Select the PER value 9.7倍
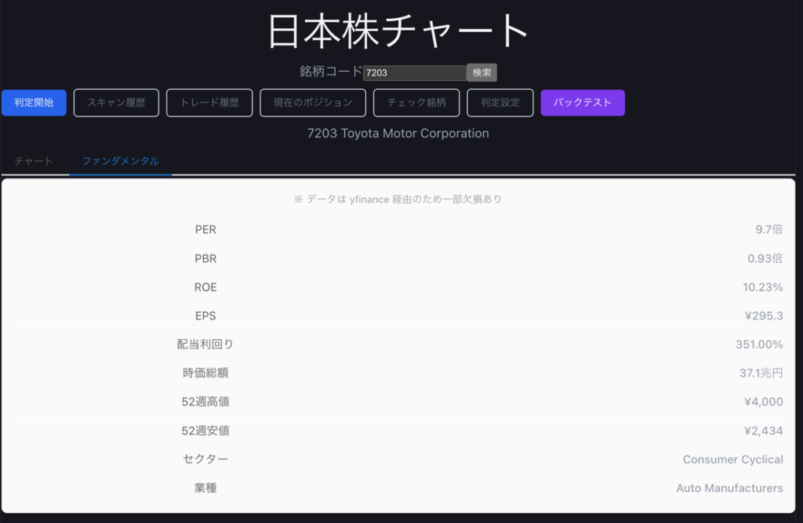The image size is (803, 523). [768, 229]
